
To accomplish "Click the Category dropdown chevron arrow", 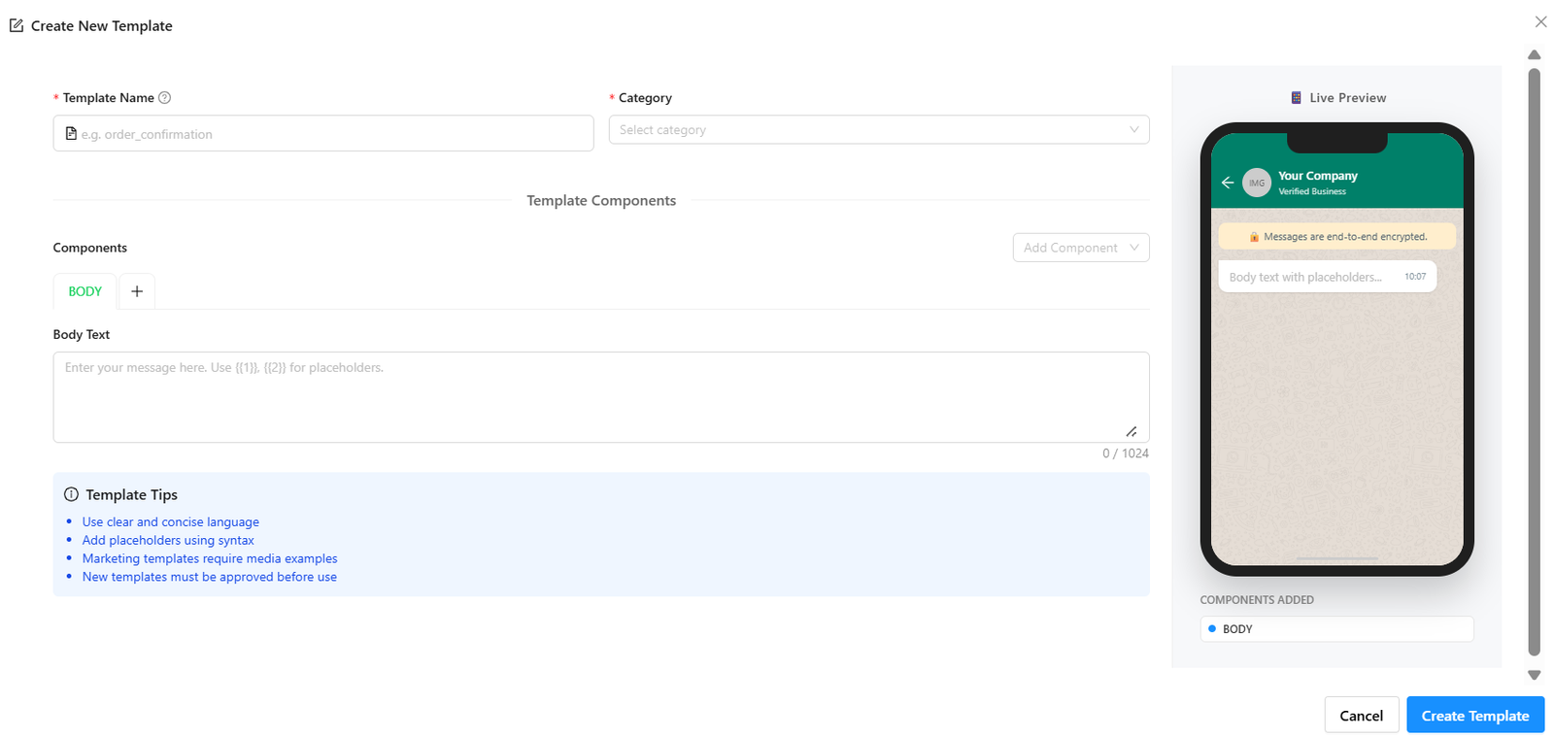I will coord(1133,130).
